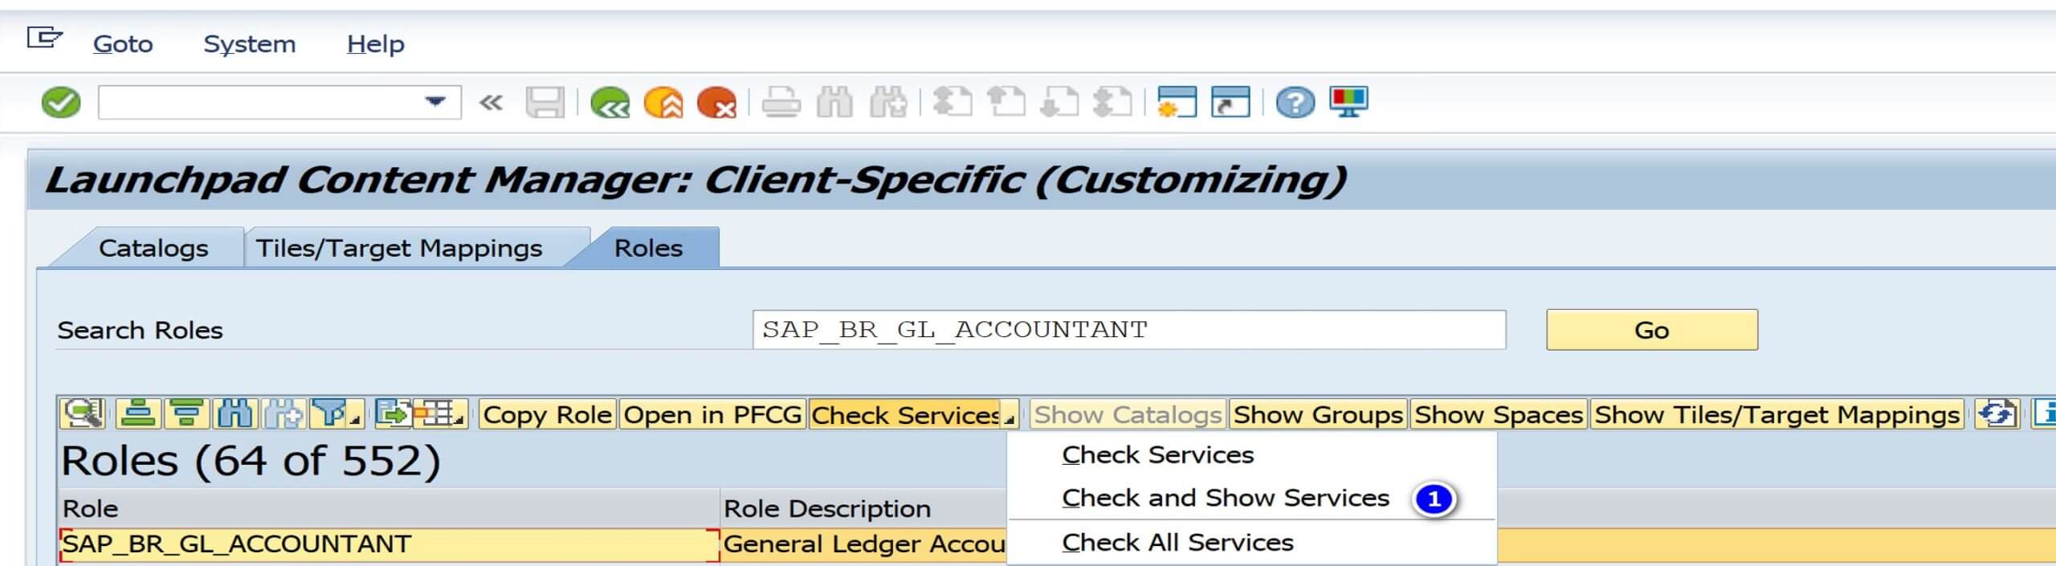
Task: Click the Customize Local Layout monitor icon
Action: (1348, 102)
